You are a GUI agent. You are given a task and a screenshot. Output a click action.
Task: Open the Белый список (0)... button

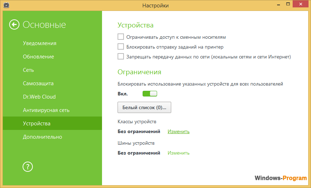(x=144, y=107)
